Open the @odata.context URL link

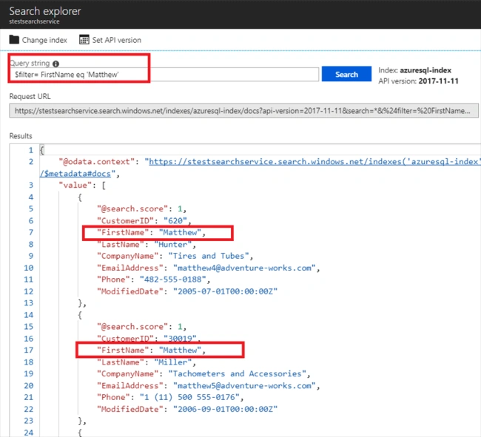point(314,161)
